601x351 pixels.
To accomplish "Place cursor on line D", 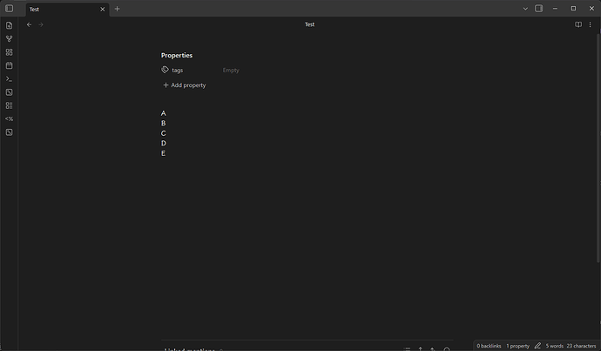I will coord(163,143).
